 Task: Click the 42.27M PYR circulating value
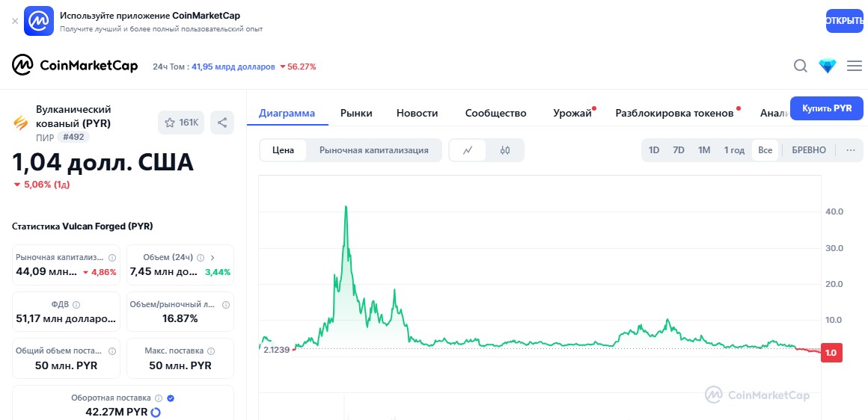point(117,412)
